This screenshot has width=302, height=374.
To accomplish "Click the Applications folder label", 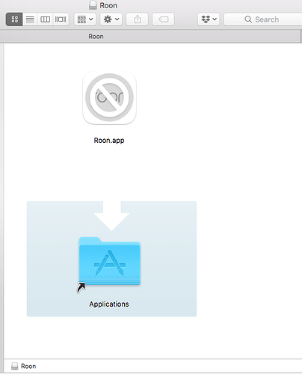I will pyautogui.click(x=109, y=304).
